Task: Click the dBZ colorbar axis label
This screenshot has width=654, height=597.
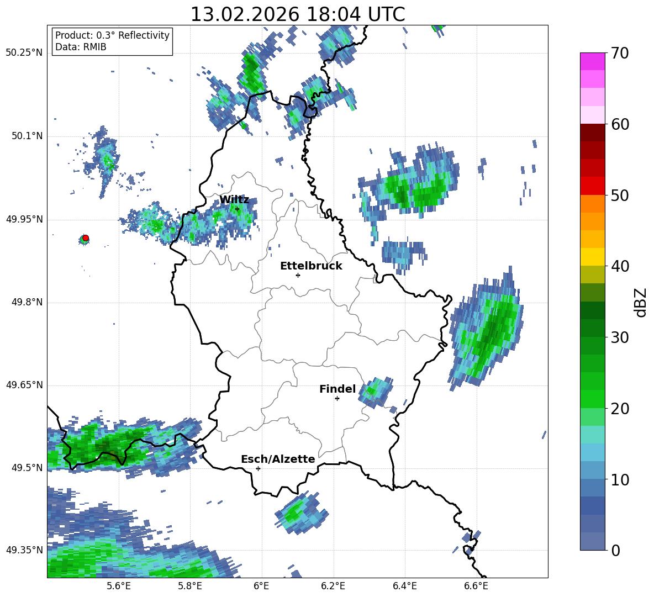Action: point(641,302)
